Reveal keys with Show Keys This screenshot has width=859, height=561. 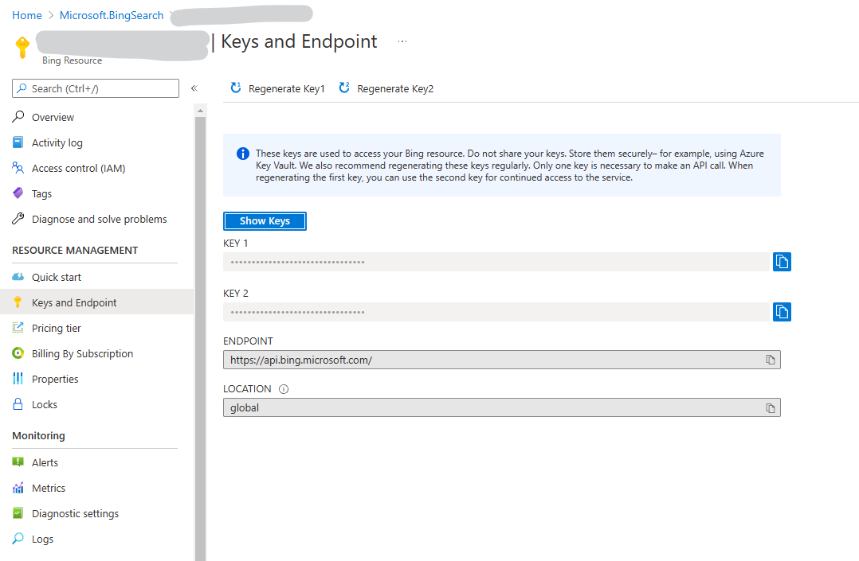(265, 220)
